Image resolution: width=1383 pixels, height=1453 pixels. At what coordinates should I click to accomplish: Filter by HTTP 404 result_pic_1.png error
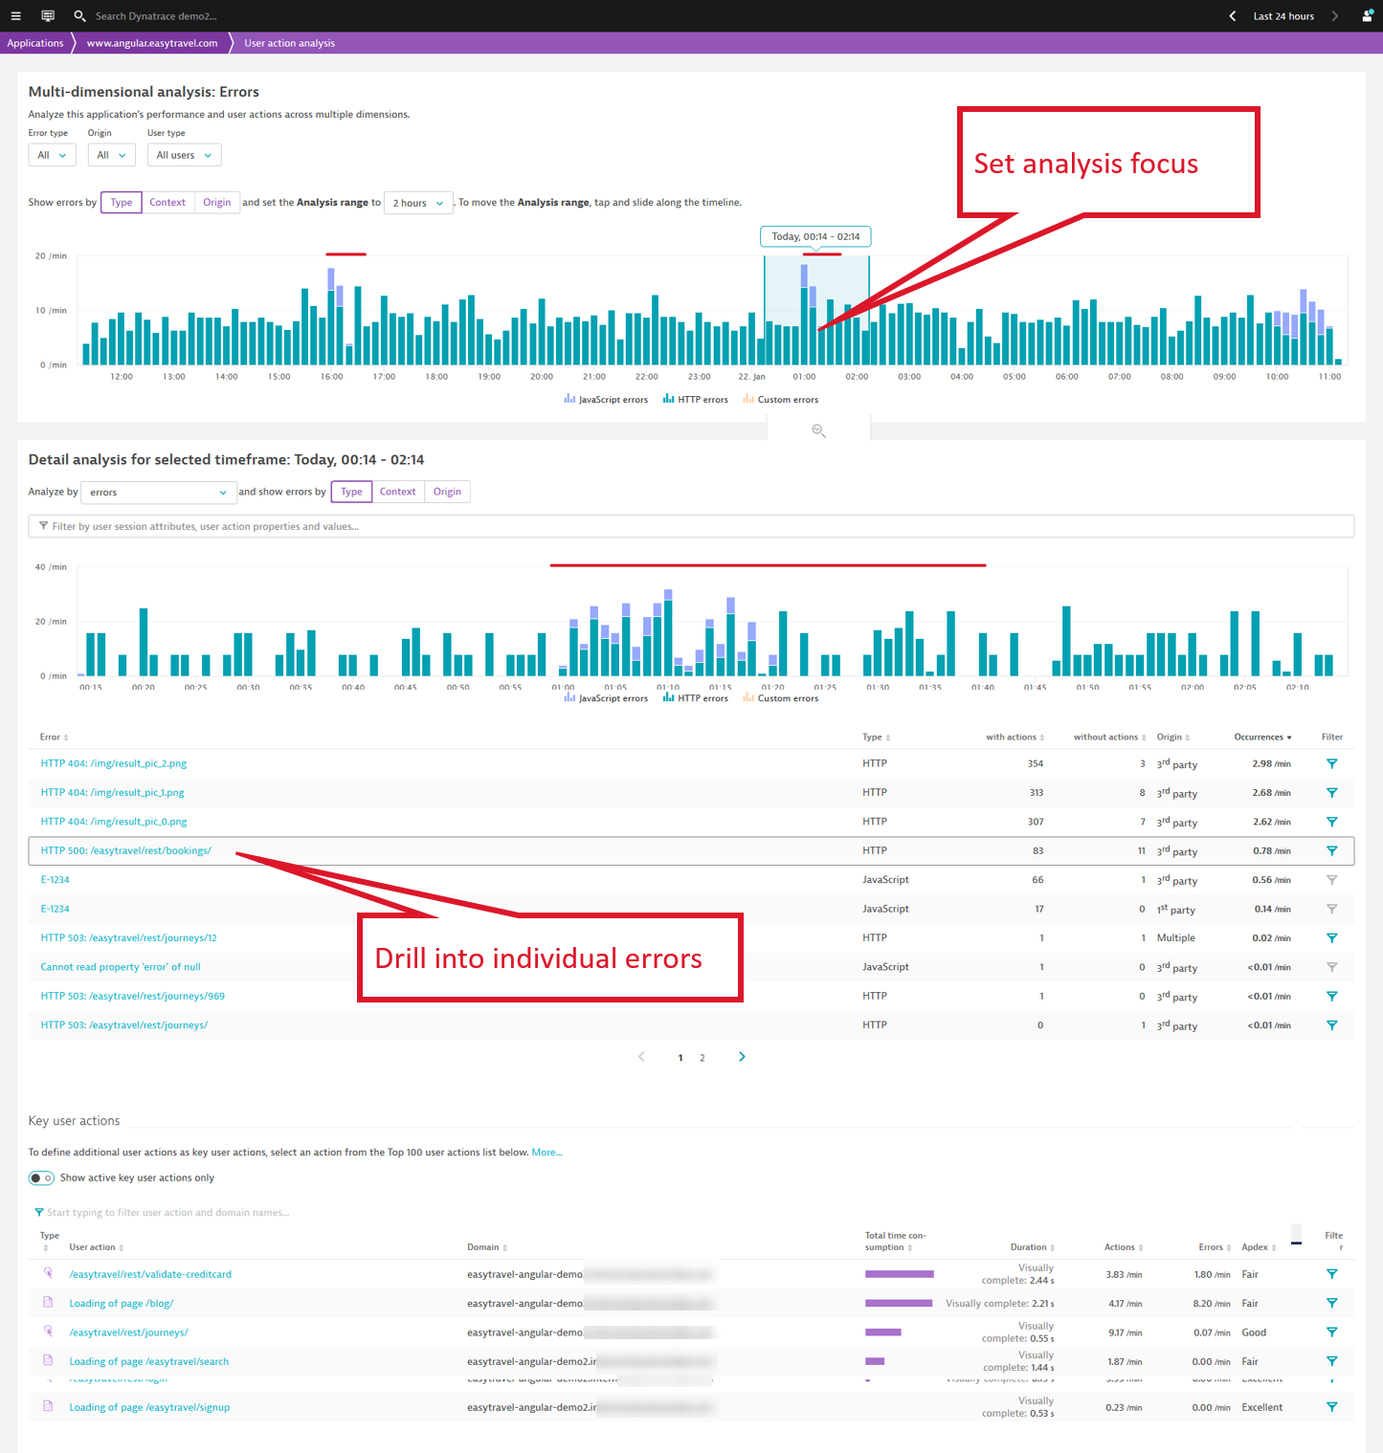click(x=1331, y=792)
